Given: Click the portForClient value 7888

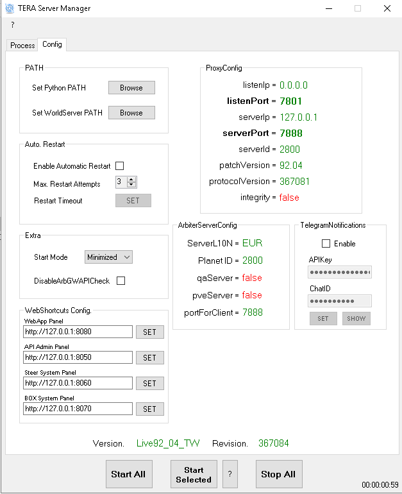Looking at the screenshot, I should [x=253, y=312].
